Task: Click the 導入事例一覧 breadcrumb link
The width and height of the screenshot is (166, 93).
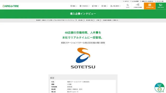Action: point(89,20)
